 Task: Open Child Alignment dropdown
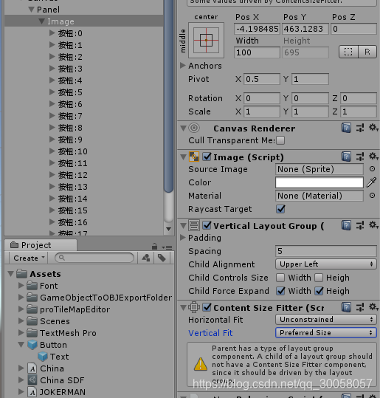click(325, 264)
